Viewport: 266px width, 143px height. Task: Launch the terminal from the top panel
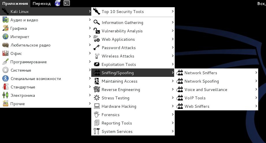(x=67, y=3)
